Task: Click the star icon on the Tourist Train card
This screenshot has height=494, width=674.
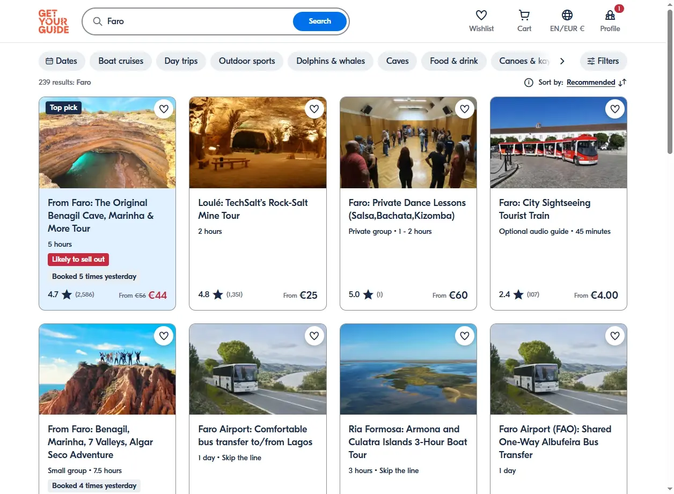Action: (518, 294)
